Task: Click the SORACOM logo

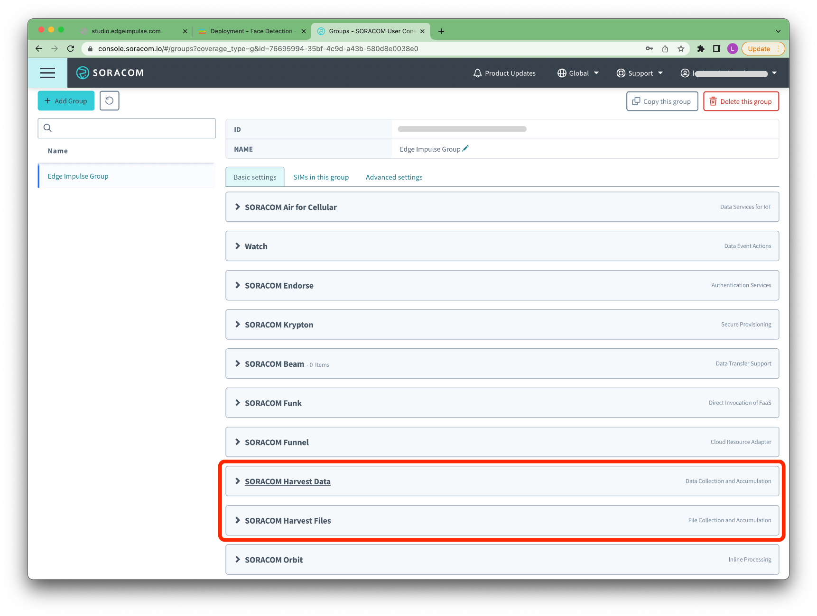Action: (110, 73)
